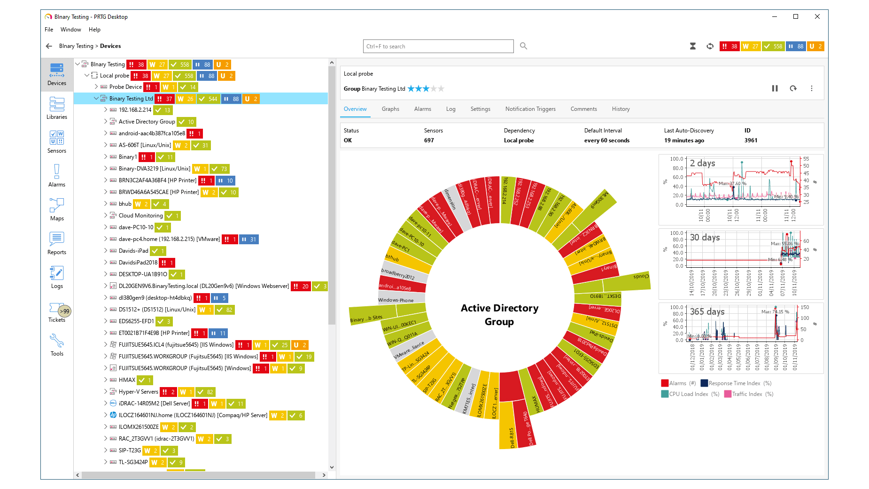Open the Window menu
The image size is (869, 489).
point(70,30)
